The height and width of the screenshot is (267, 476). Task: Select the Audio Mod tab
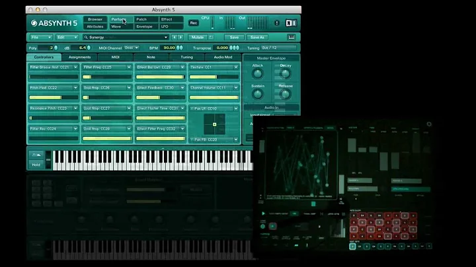coord(223,57)
